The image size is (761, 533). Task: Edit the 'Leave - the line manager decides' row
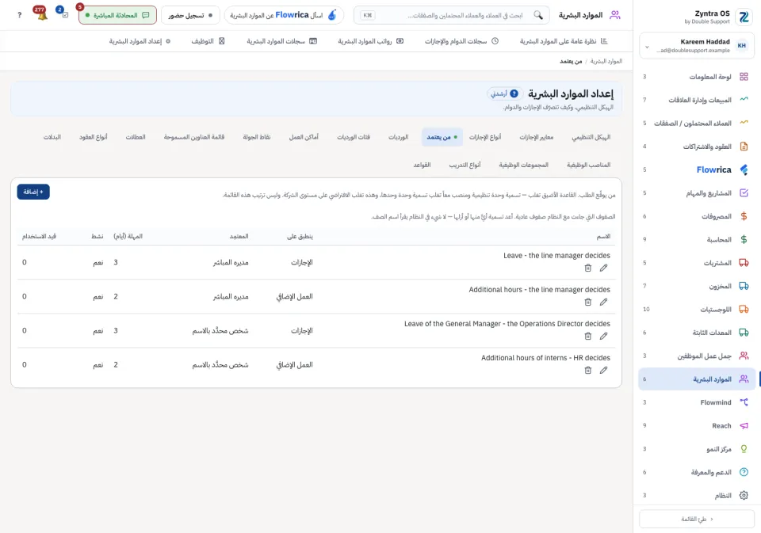(603, 268)
